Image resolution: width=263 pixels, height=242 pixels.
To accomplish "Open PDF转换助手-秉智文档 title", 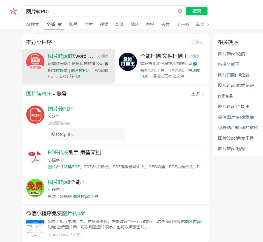I will click(74, 152).
